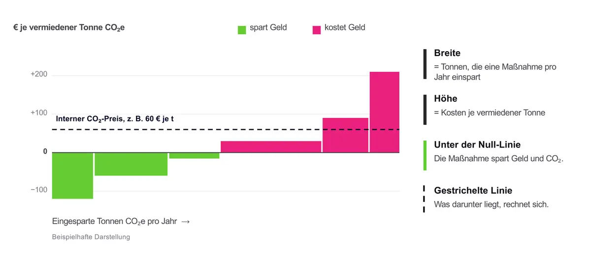Click the dashed CO₂ price line
Image resolution: width=591 pixels, height=256 pixels.
226,130
